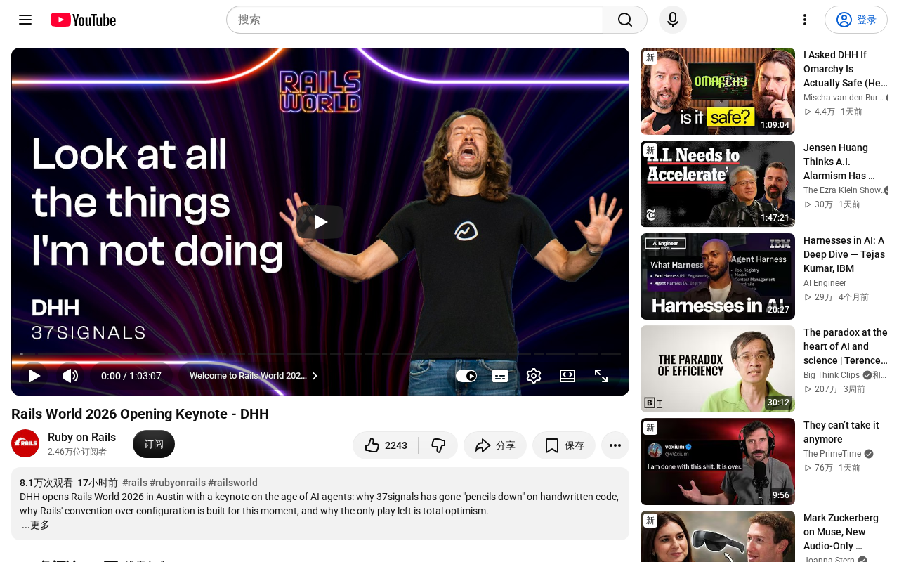Open the three-dot settings menu in header
The height and width of the screenshot is (562, 899).
[805, 20]
